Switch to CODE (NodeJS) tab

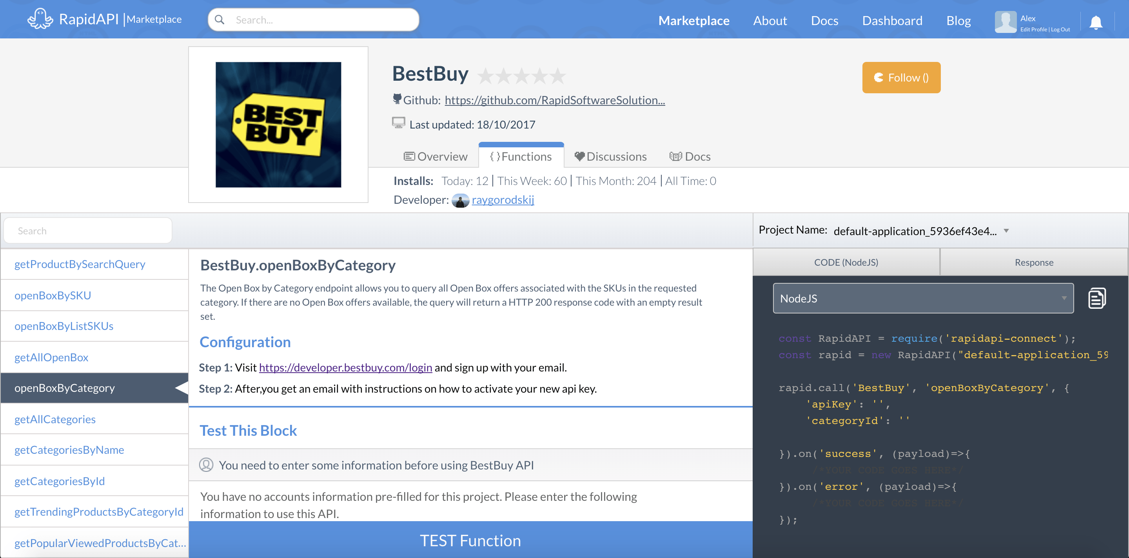tap(846, 263)
